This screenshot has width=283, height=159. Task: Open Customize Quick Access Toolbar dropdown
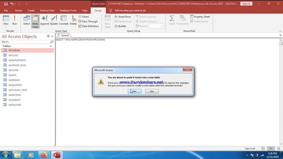[x=27, y=4]
